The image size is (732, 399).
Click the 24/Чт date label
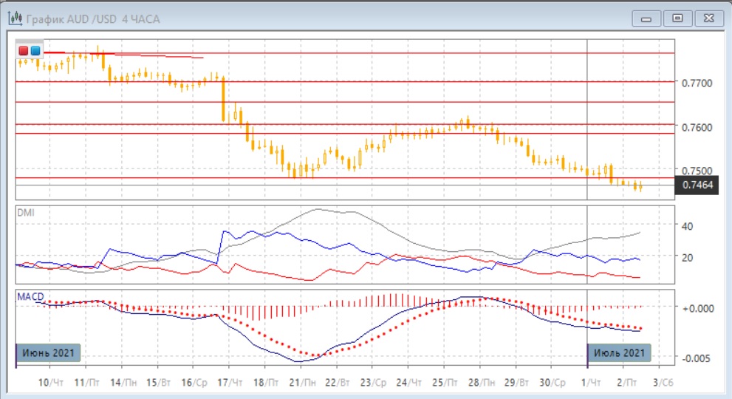coord(409,383)
